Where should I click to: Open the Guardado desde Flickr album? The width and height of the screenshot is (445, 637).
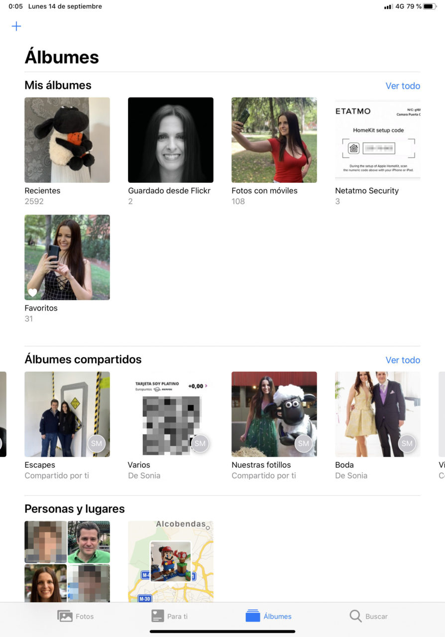pyautogui.click(x=171, y=140)
